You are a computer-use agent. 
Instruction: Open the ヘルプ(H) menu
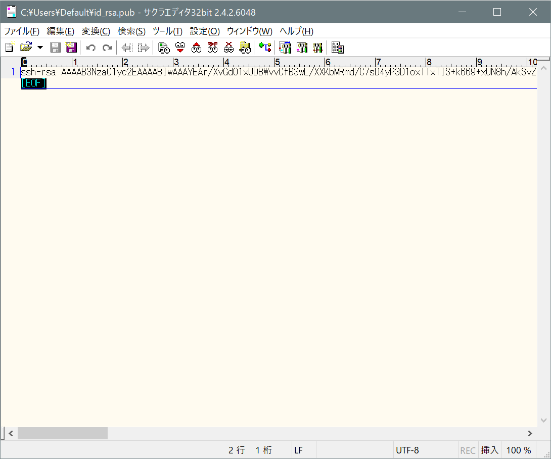pos(297,31)
